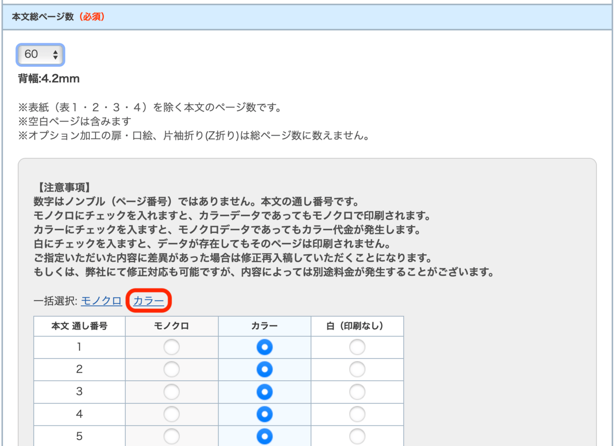Select モノクロ radio for page 1

(172, 347)
